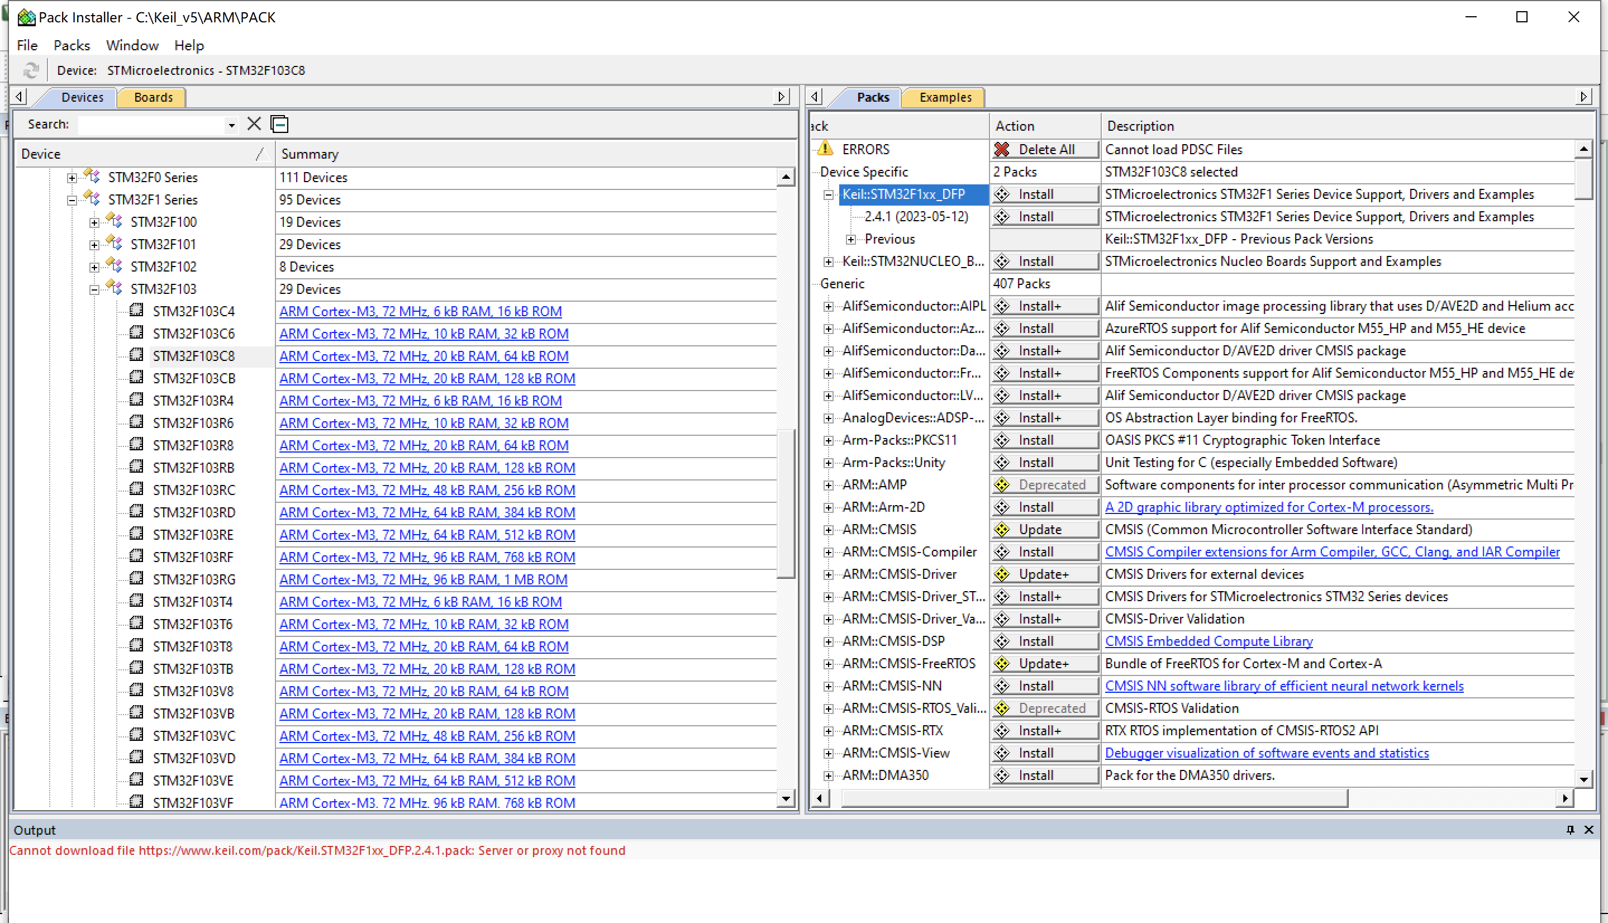1608x923 pixels.
Task: Click the collapse all devices icon
Action: (279, 124)
